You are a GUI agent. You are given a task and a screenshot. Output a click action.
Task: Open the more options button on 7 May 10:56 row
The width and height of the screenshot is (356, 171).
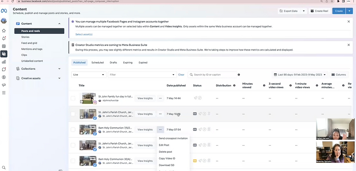pyautogui.click(x=160, y=114)
